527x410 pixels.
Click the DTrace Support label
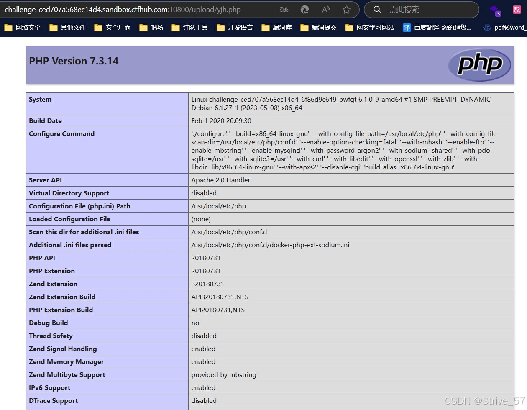53,401
